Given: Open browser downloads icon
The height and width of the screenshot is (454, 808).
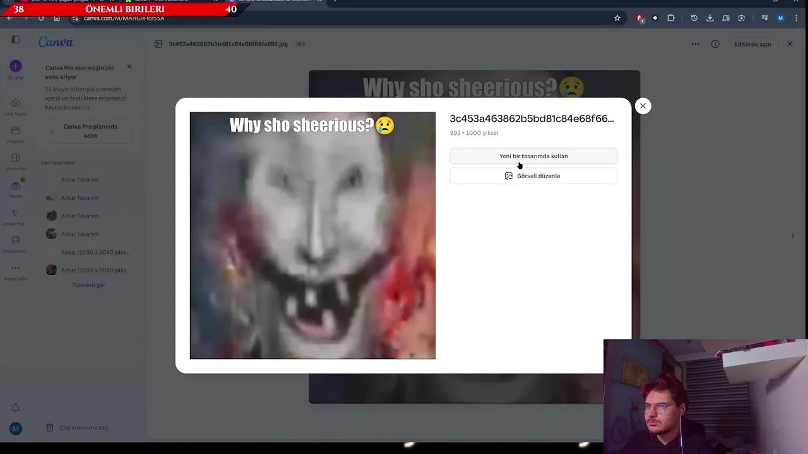Looking at the screenshot, I should (710, 18).
